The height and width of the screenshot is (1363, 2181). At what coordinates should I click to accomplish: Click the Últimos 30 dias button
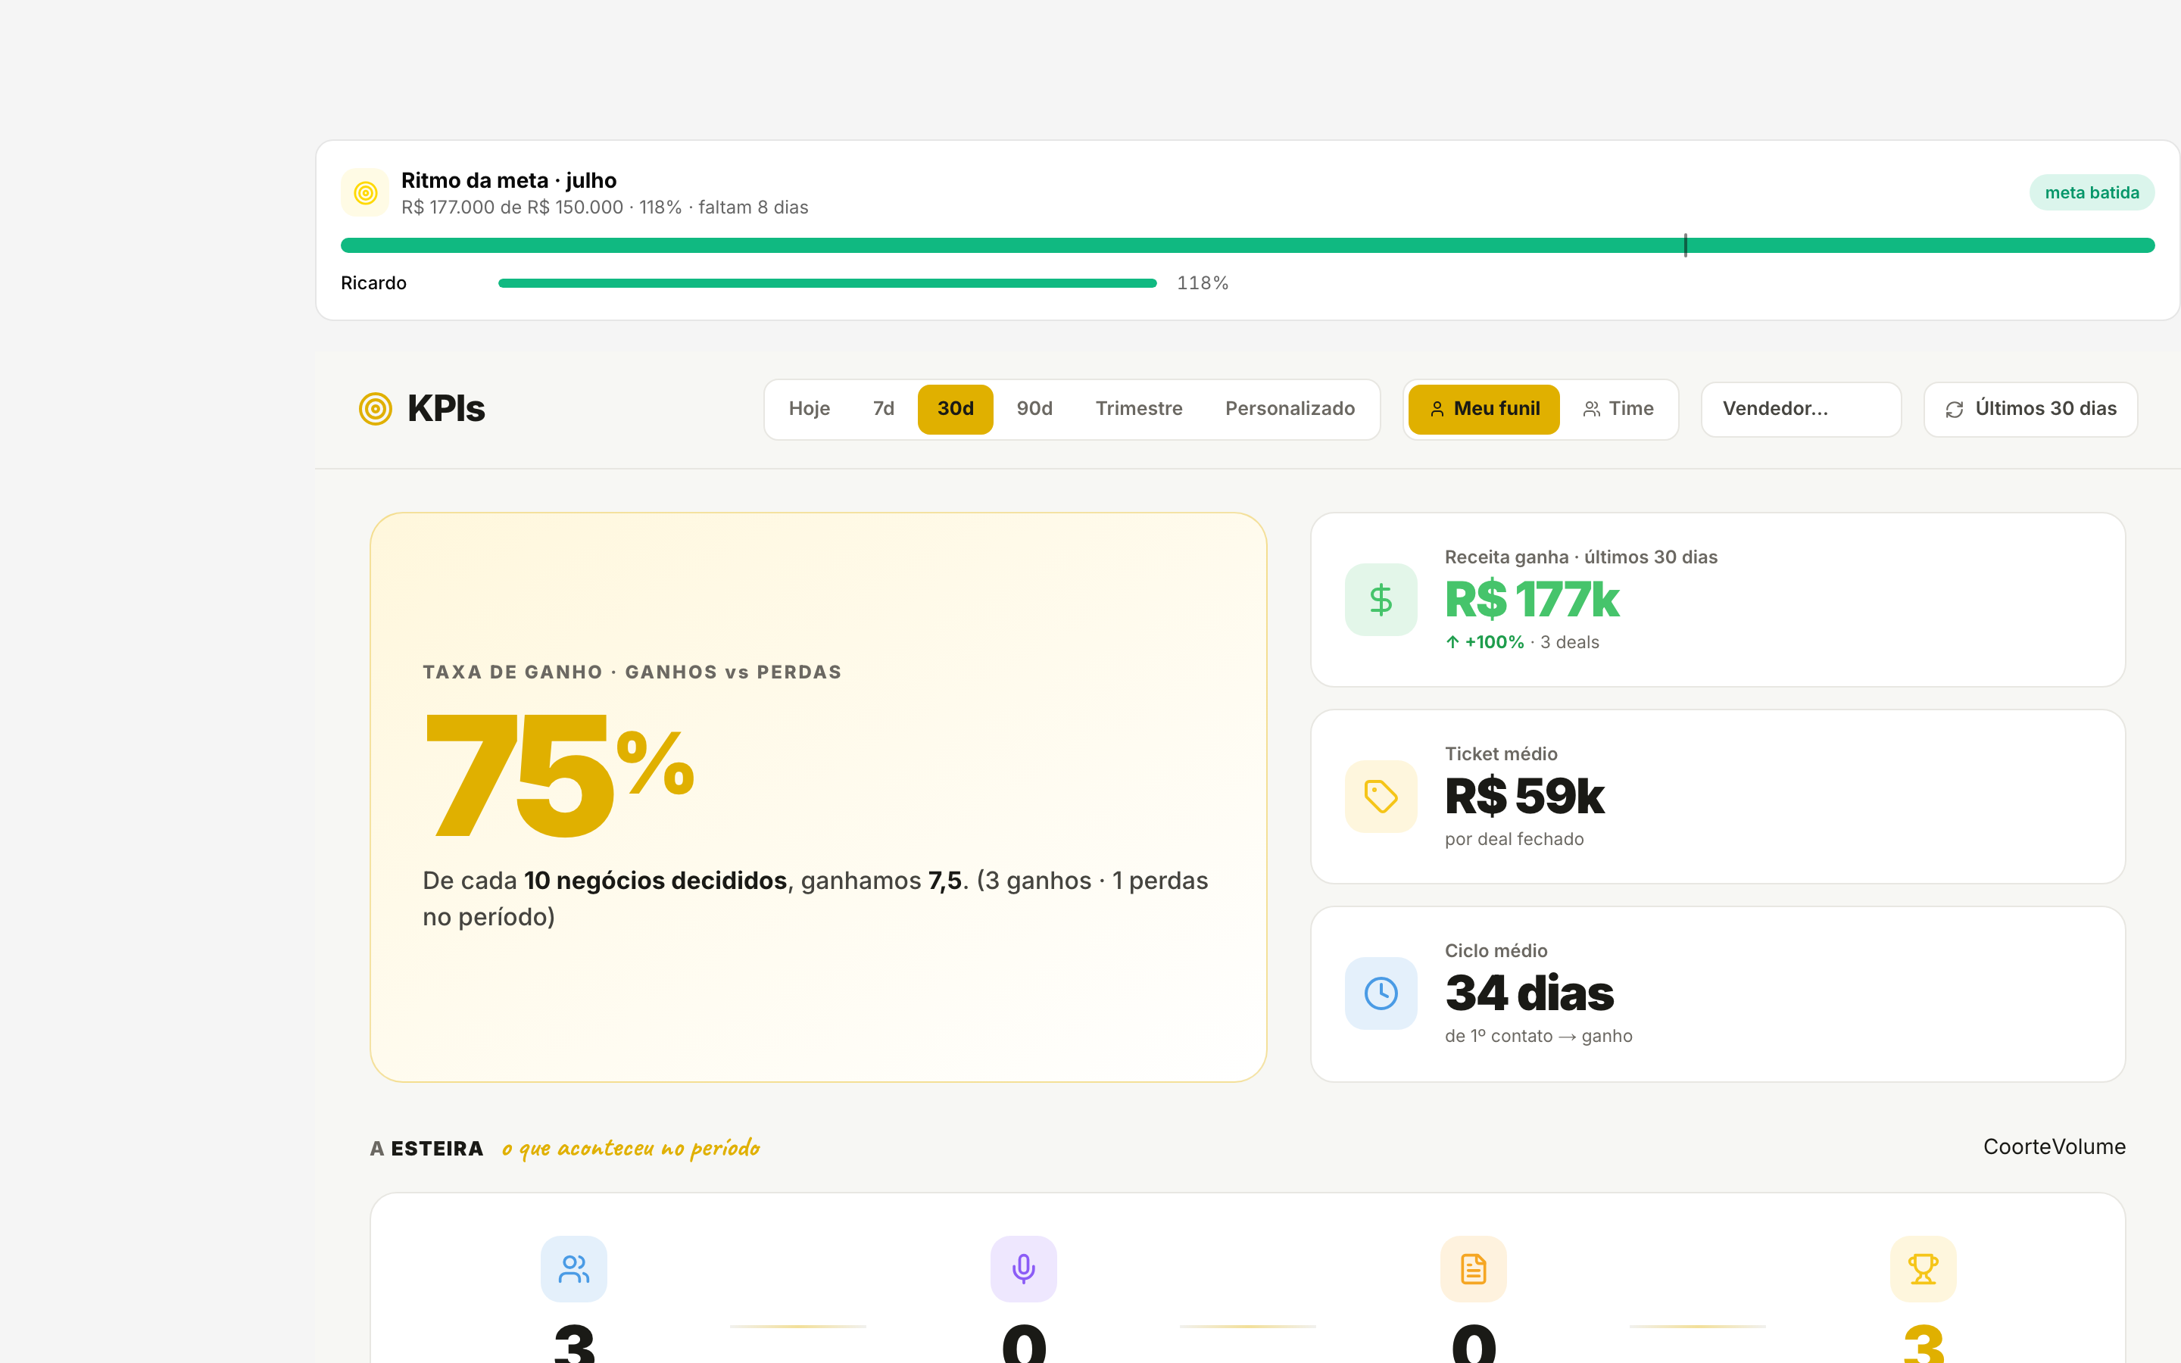click(x=2030, y=409)
